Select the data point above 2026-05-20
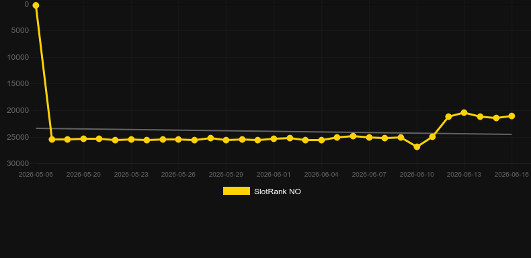The image size is (531, 258). tap(83, 139)
